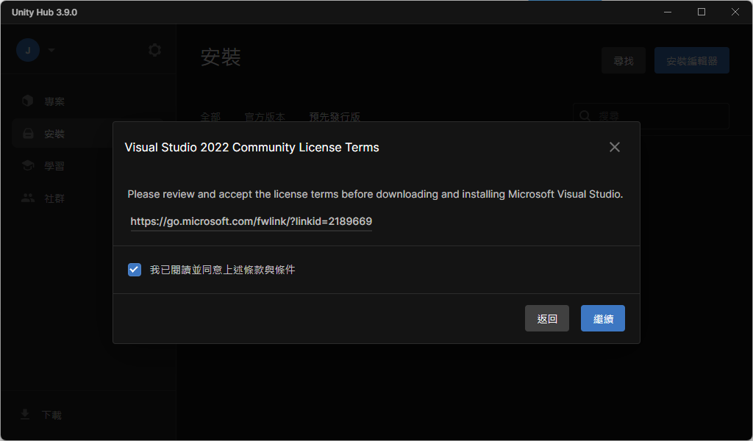
Task: Click the agreement label 我已閱讀並同意上述條款與條件
Action: 222,270
